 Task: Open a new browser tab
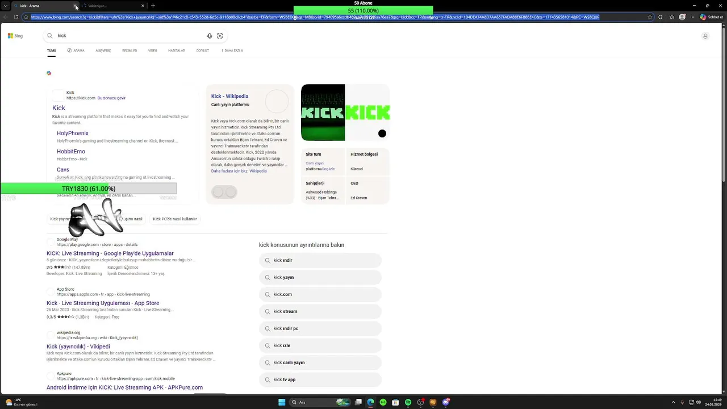[153, 6]
